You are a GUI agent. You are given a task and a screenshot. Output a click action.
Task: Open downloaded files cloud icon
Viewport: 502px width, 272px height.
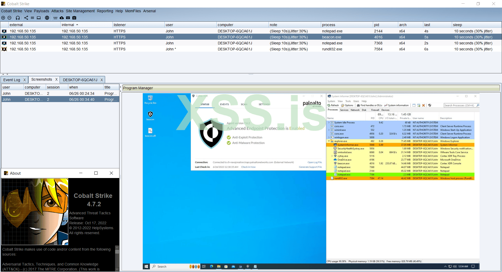point(62,18)
